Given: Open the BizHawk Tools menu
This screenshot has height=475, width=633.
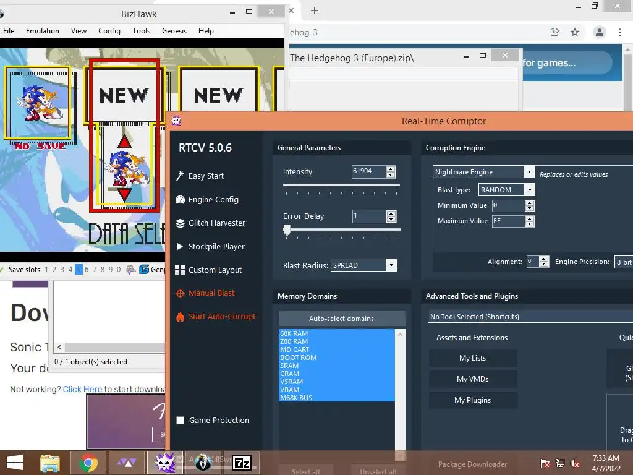Looking at the screenshot, I should pyautogui.click(x=142, y=31).
